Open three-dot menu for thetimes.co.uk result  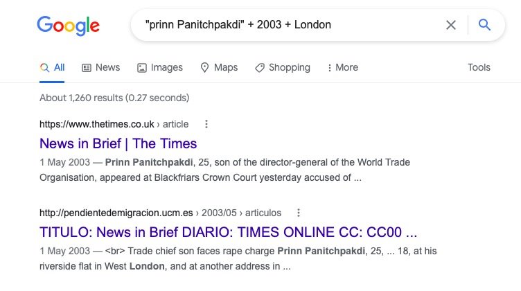pyautogui.click(x=206, y=124)
